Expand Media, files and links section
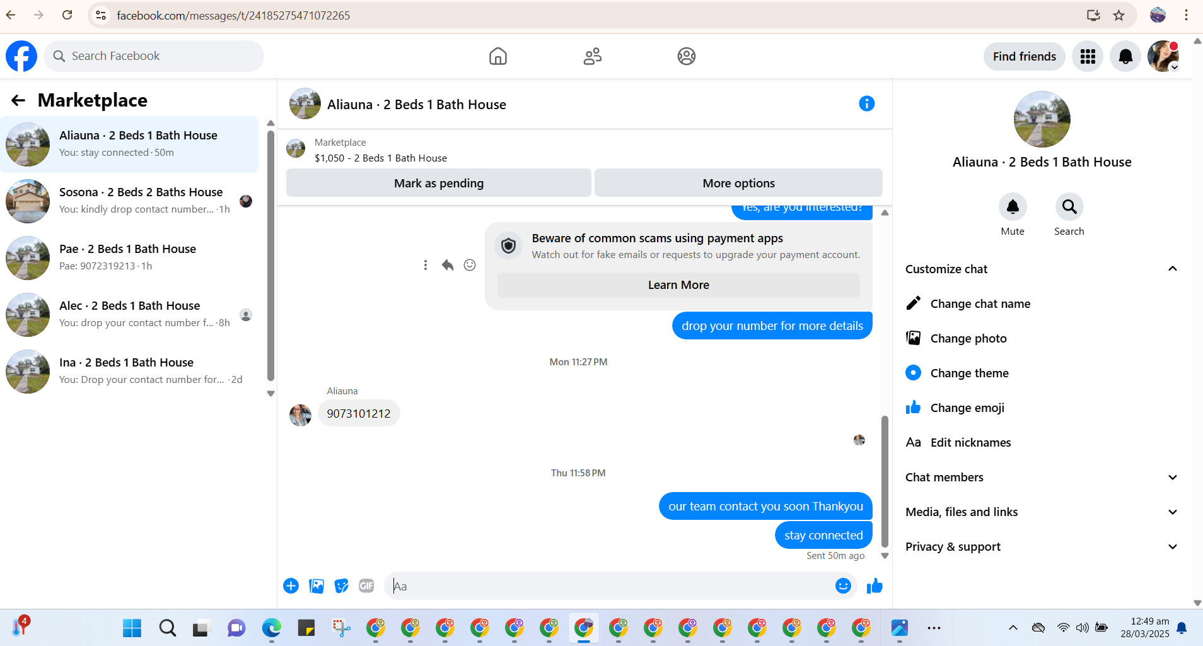 [1173, 512]
